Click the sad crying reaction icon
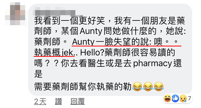 183,98
